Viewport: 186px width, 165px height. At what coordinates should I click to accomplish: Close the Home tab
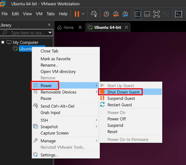point(80,27)
